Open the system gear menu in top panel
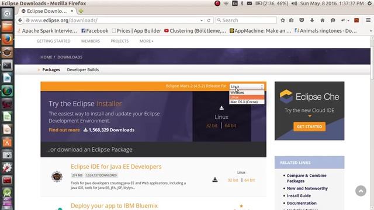 pos(369,3)
